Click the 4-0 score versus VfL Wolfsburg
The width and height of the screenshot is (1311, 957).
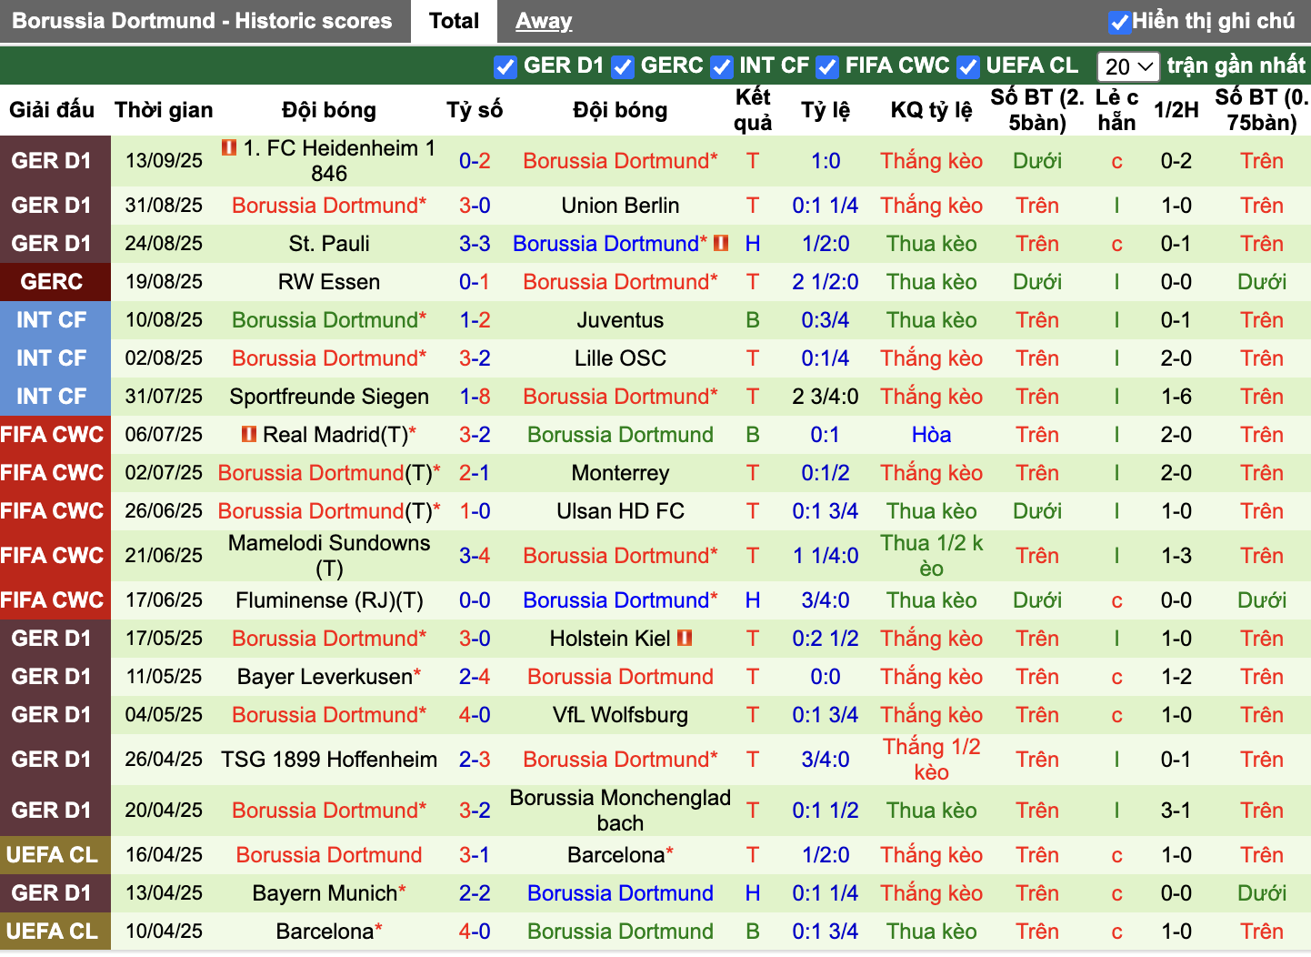point(475,715)
